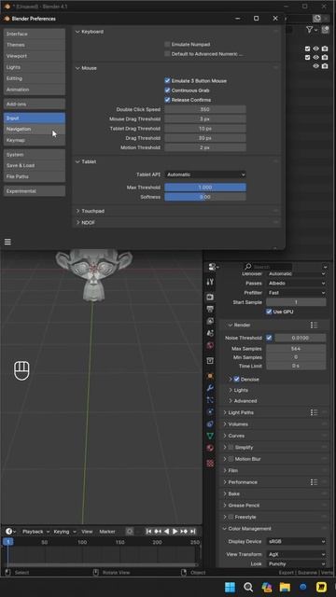Open the Passes Albedo dropdown

296,284
